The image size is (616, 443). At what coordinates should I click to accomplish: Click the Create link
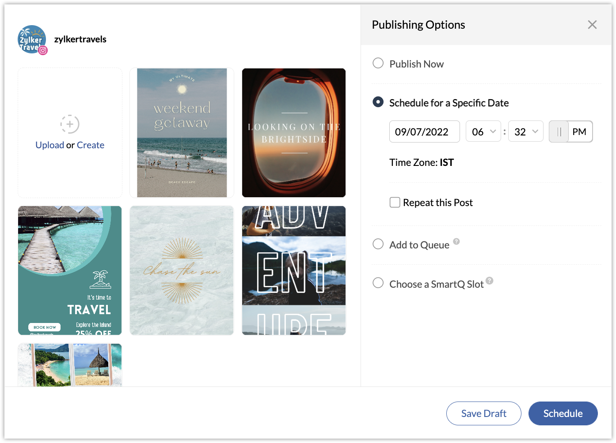pyautogui.click(x=91, y=145)
